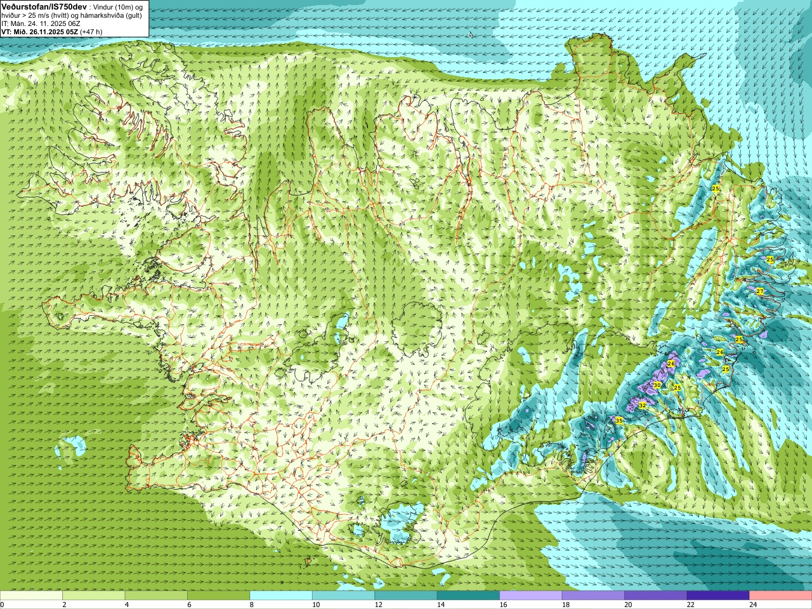
Task: Click the teal 12–14 m/s legend swatch
Action: coord(406,595)
